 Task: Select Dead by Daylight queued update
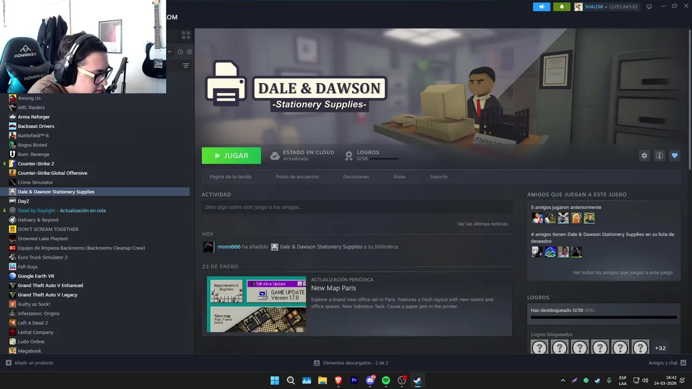(62, 211)
